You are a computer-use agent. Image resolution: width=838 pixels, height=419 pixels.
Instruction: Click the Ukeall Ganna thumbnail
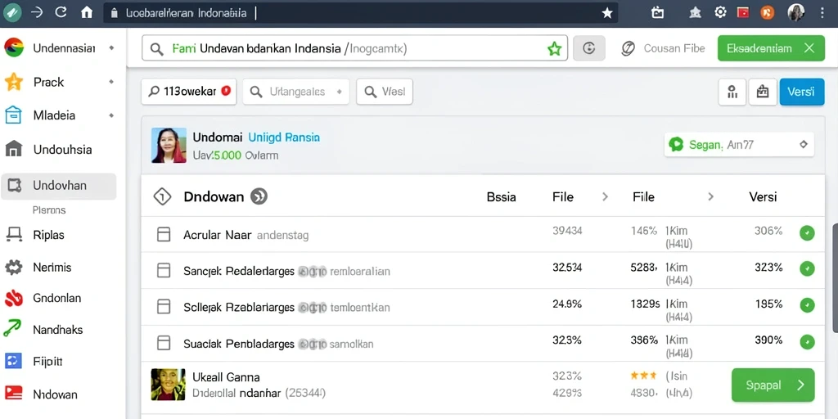[x=169, y=385]
